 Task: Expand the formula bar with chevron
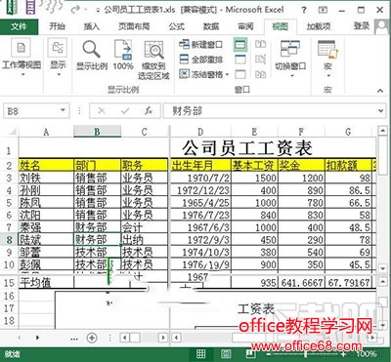pos(381,111)
